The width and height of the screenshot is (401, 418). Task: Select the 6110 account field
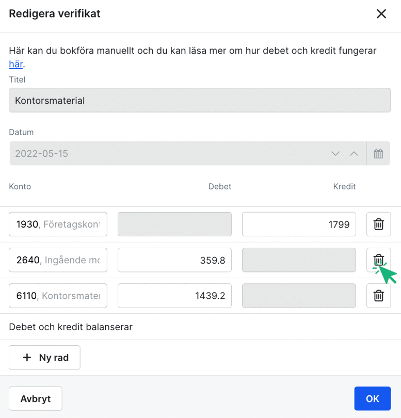click(x=58, y=296)
